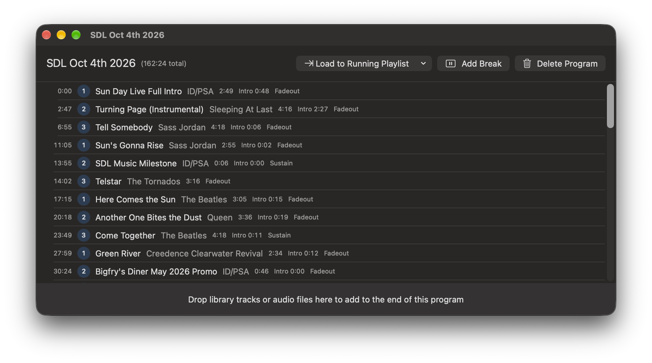Screen dimensions: 652x363
Task: Click deck badge 1 for Sun Day Live Full Intro
Action: (84, 91)
